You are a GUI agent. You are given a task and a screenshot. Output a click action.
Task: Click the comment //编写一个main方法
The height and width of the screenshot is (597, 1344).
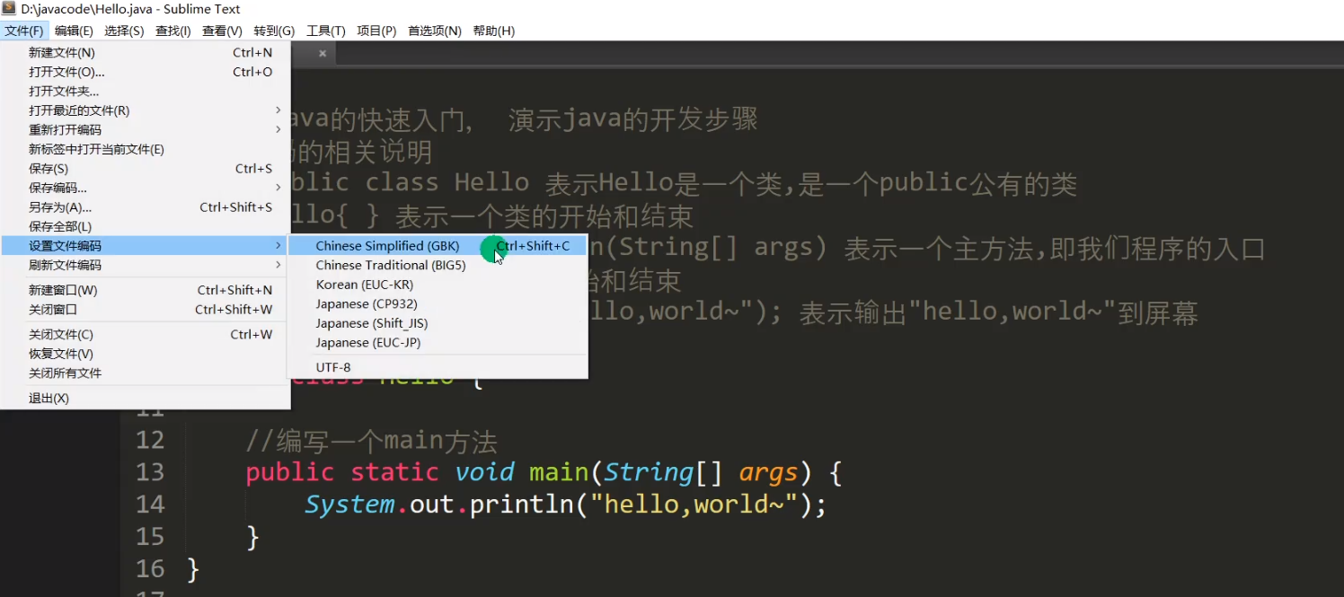click(371, 441)
